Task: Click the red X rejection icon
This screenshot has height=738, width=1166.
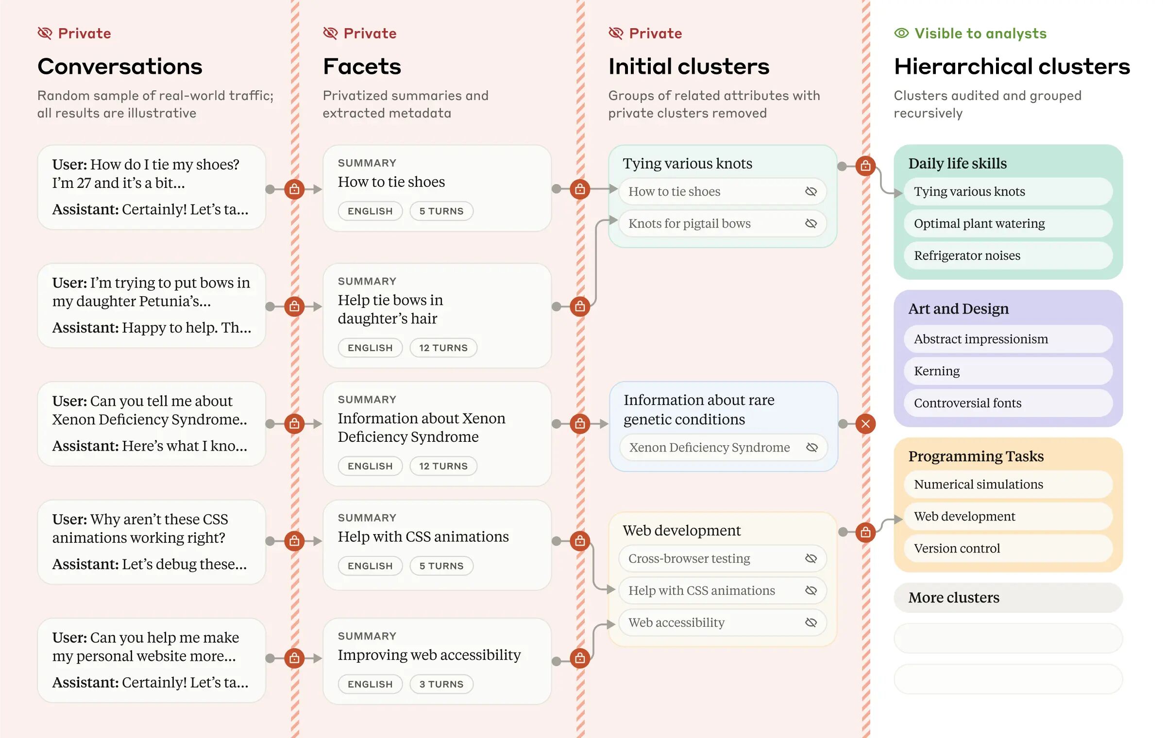Action: tap(865, 424)
